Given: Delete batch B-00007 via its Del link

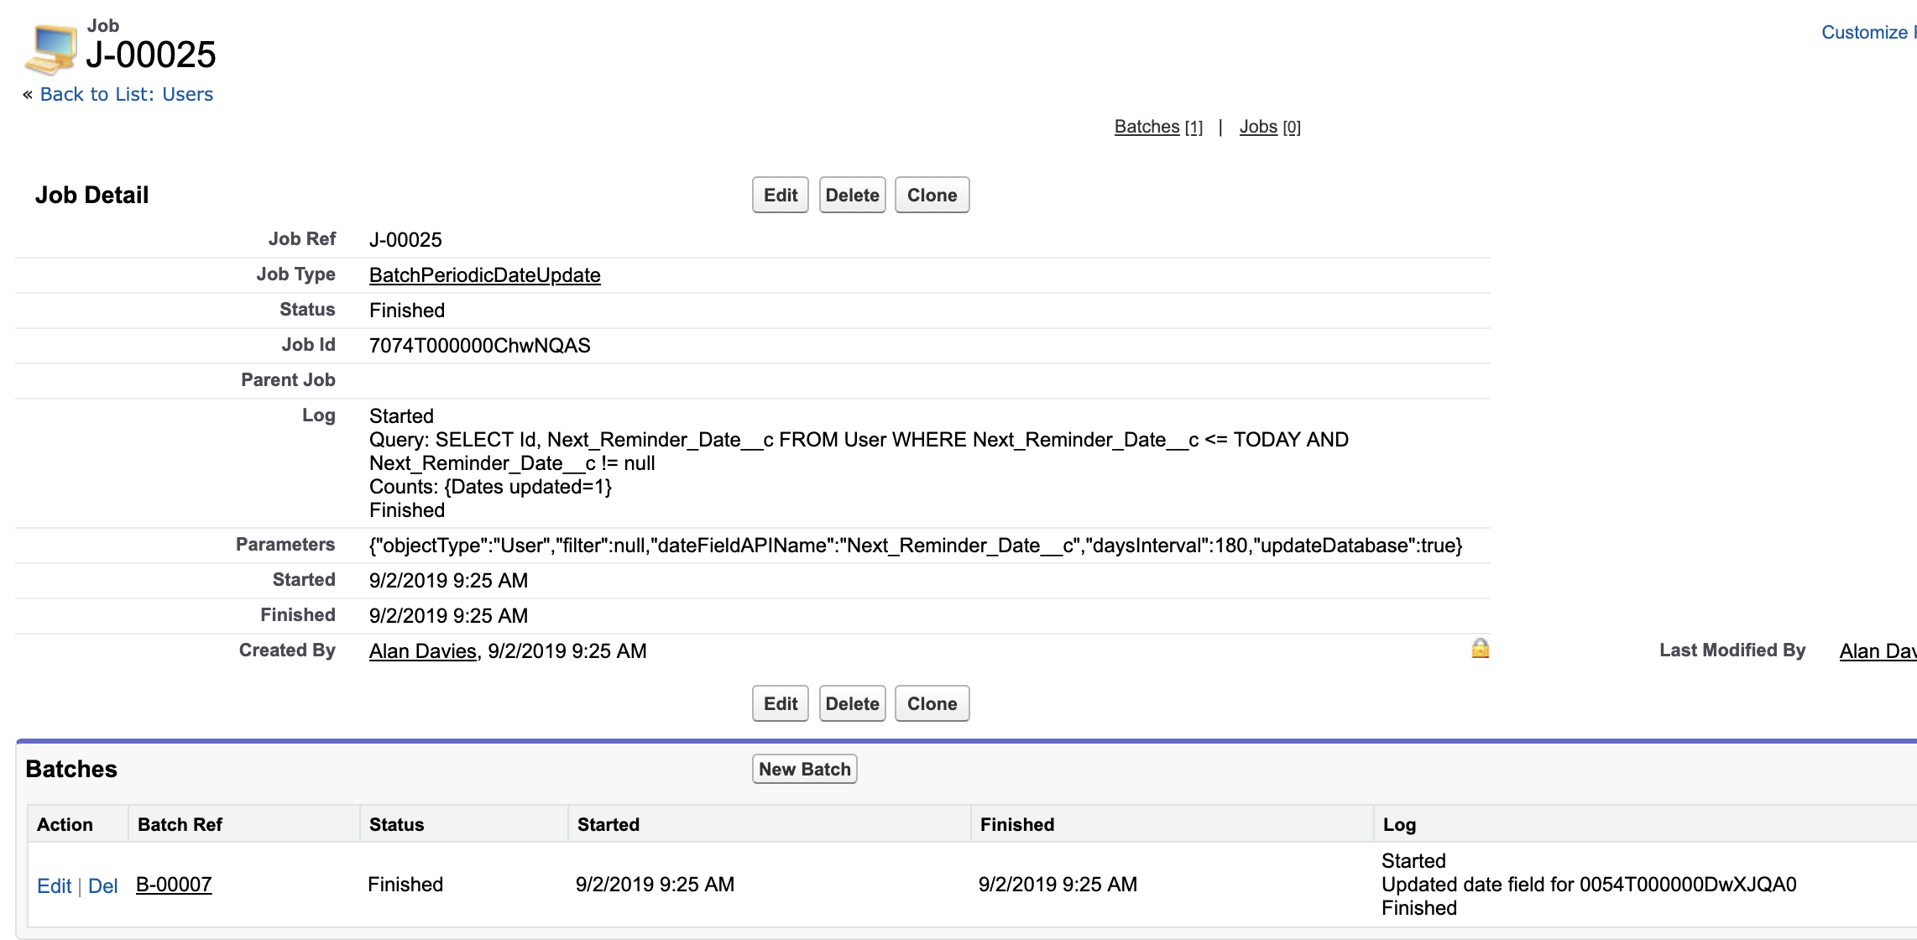Looking at the screenshot, I should click(105, 885).
